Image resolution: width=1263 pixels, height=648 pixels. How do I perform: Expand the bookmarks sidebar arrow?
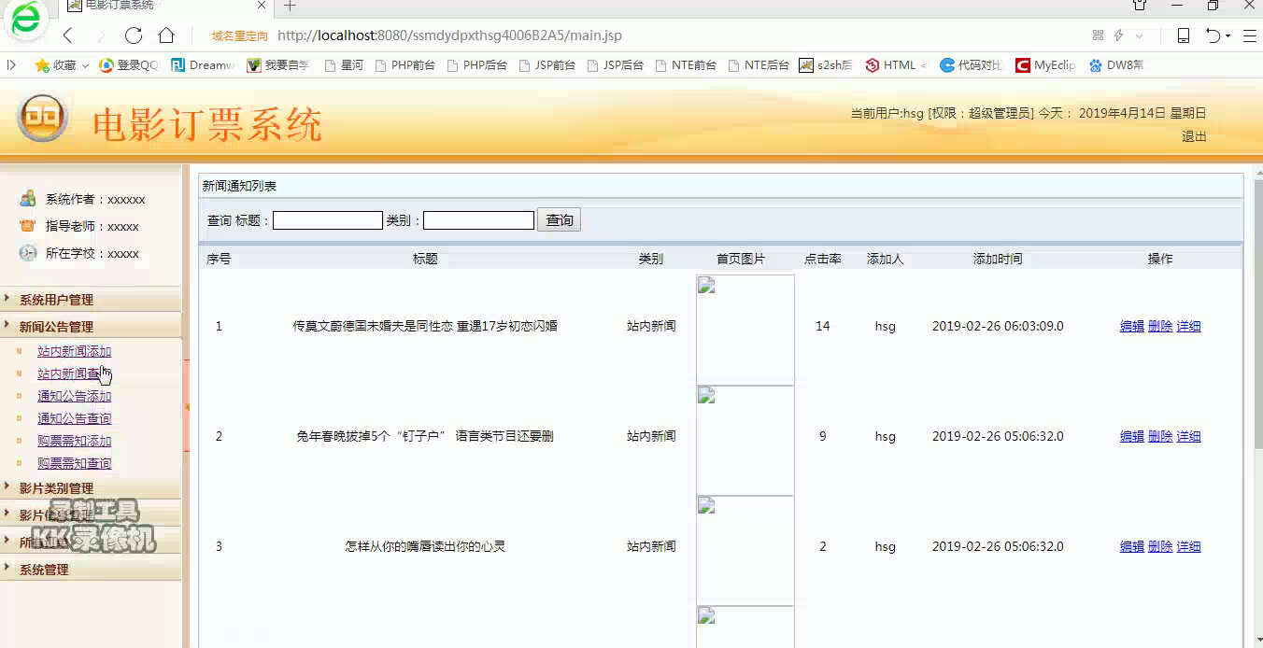pos(11,65)
